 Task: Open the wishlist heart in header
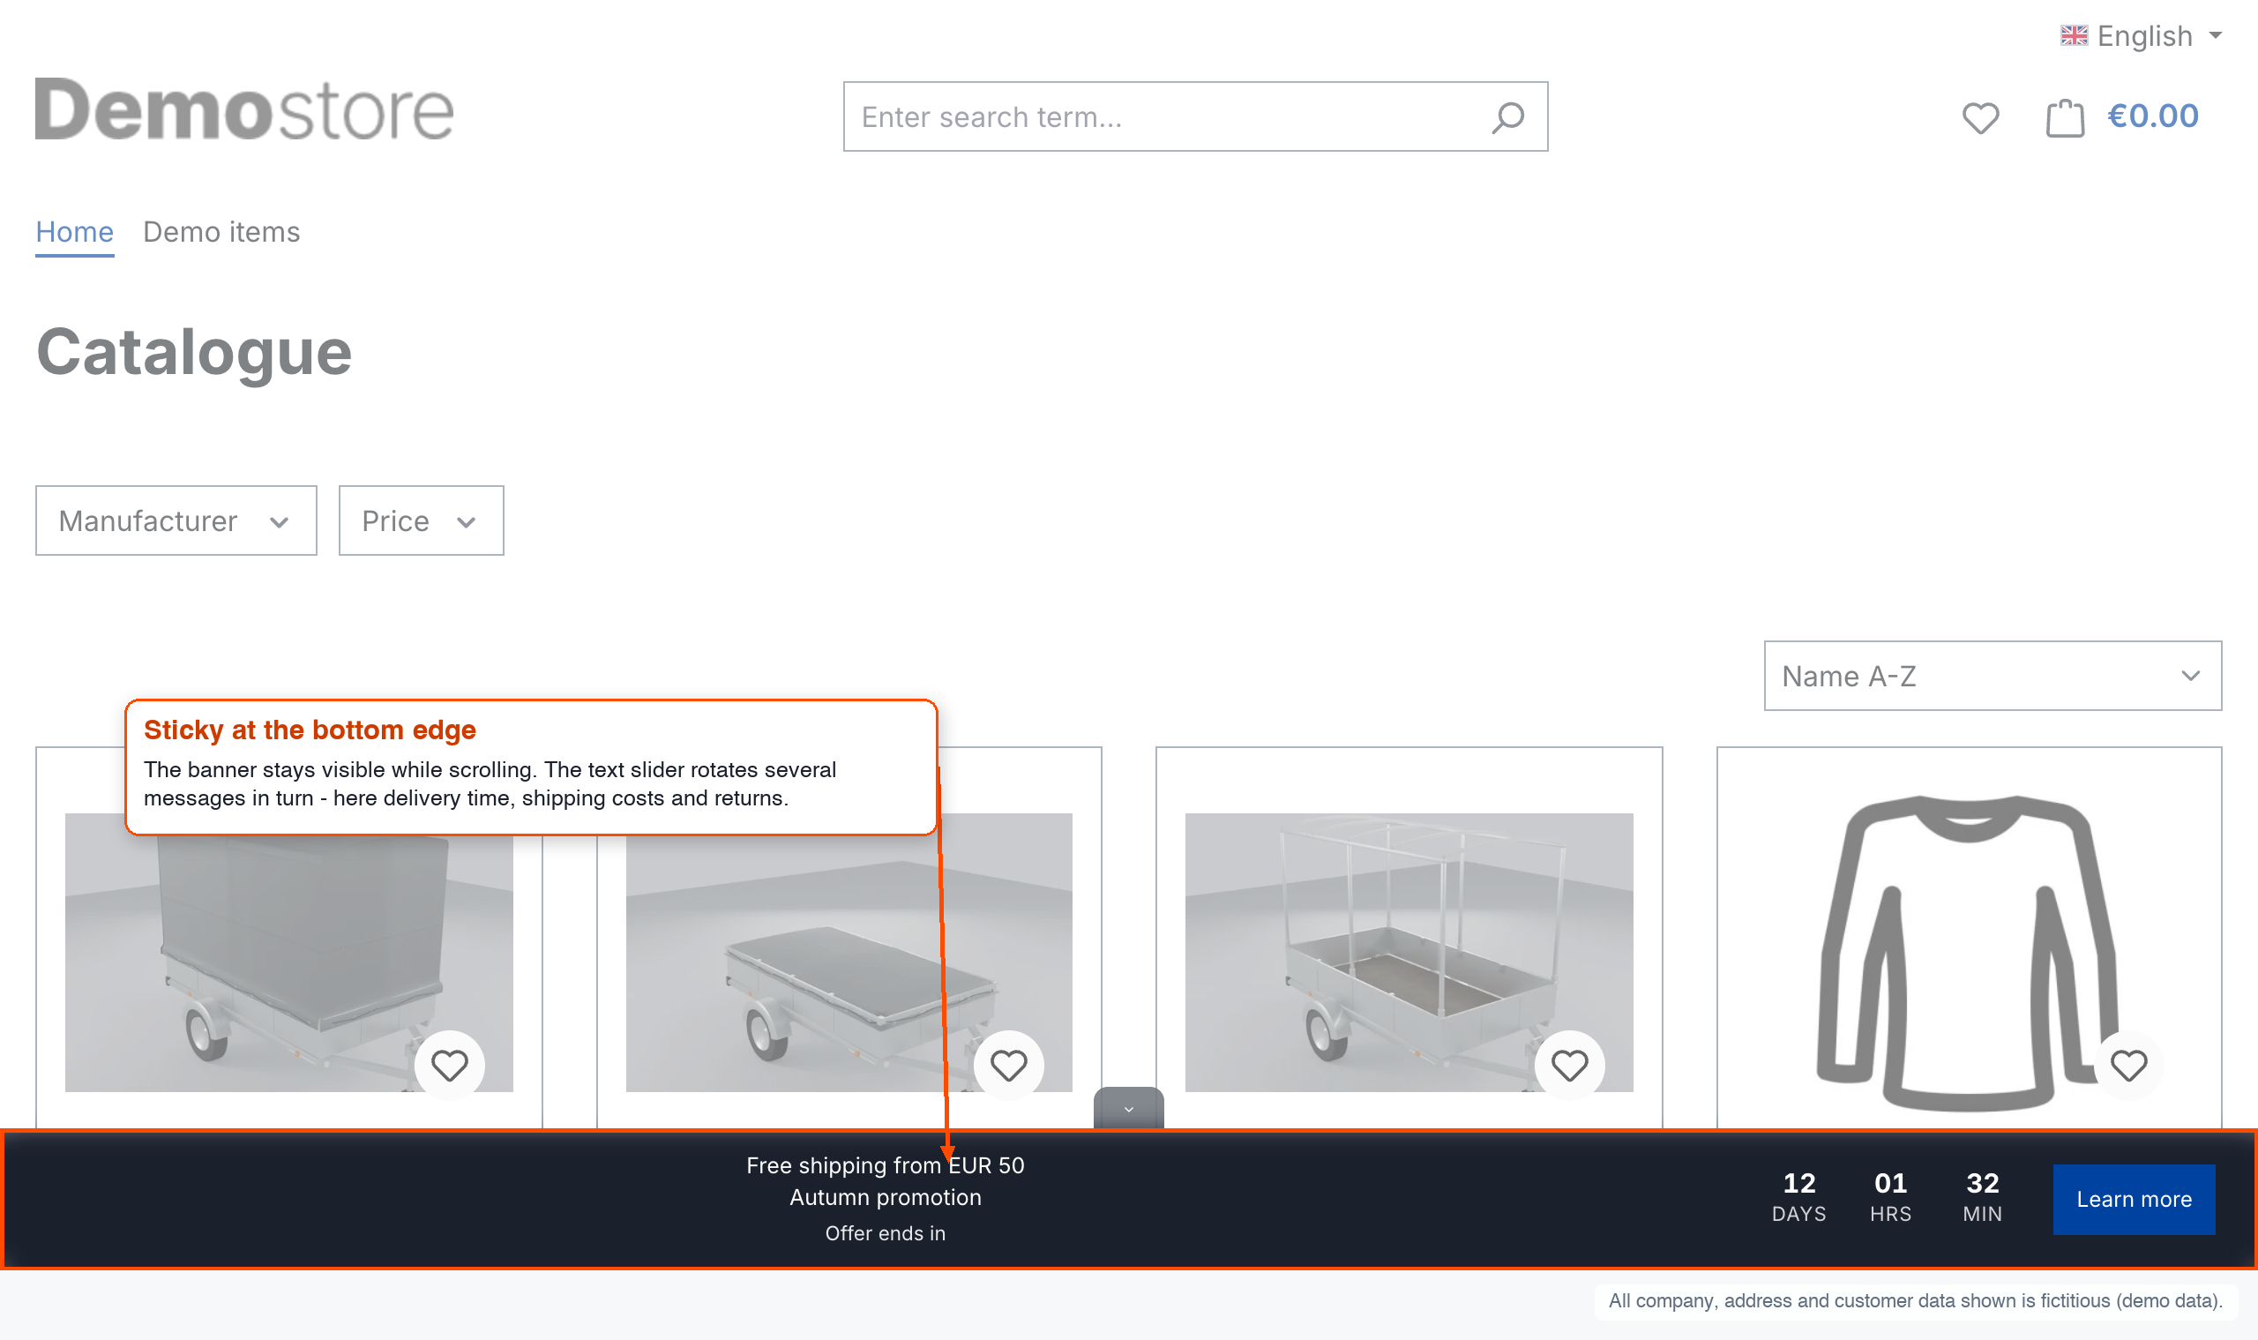pyautogui.click(x=1980, y=118)
